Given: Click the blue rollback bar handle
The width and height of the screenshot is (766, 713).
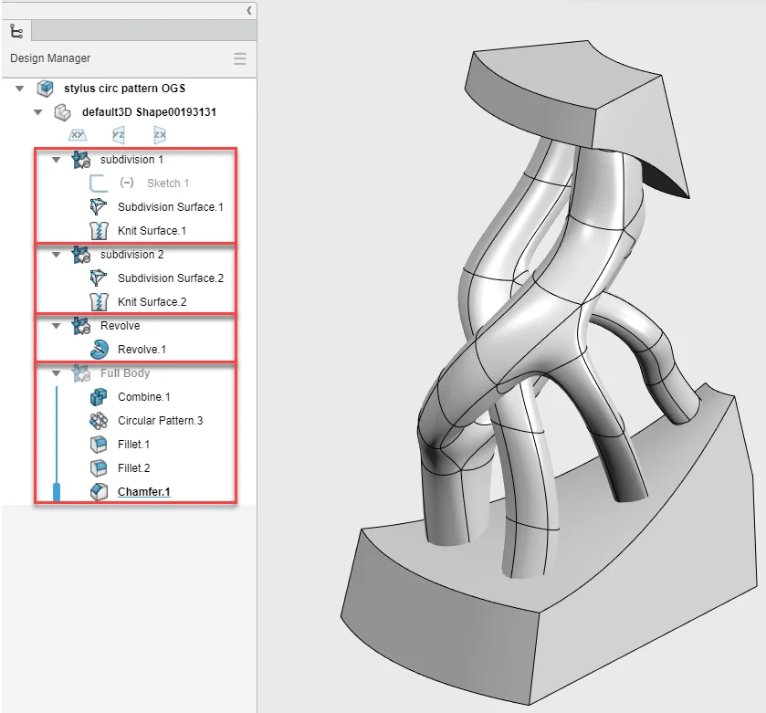Looking at the screenshot, I should pos(57,493).
